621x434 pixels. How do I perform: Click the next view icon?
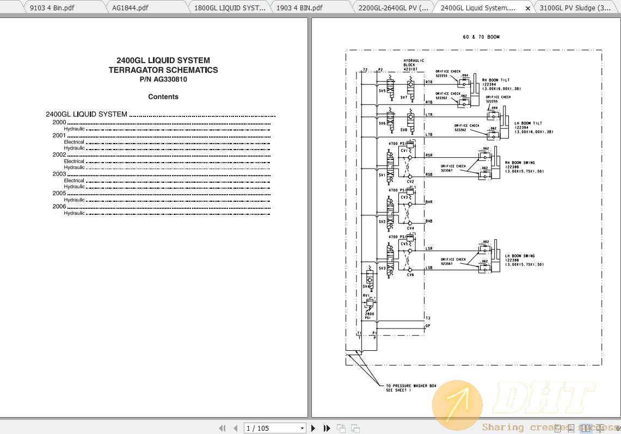(x=355, y=428)
